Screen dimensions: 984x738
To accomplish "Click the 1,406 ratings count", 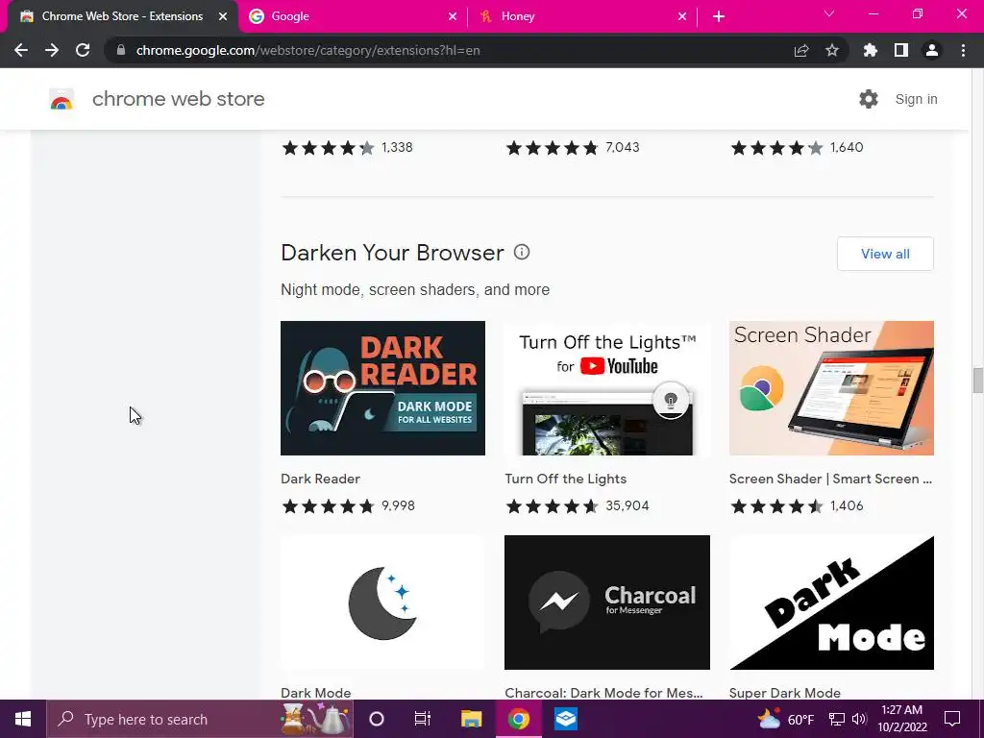I will [847, 505].
